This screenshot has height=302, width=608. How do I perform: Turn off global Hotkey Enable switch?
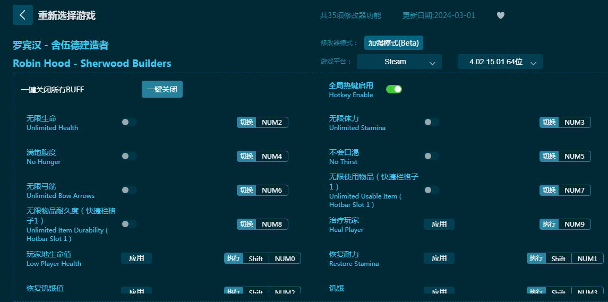point(393,89)
